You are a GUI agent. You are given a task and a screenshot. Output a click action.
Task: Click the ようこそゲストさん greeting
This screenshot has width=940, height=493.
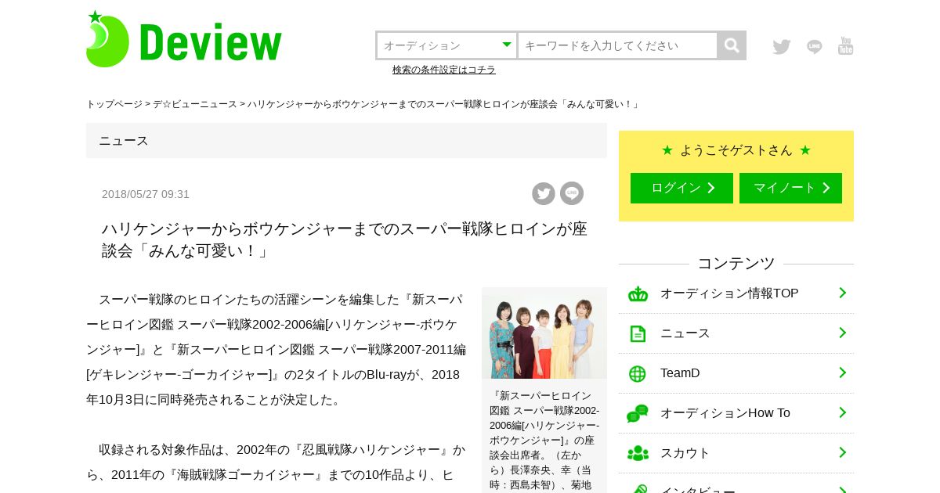coord(736,150)
